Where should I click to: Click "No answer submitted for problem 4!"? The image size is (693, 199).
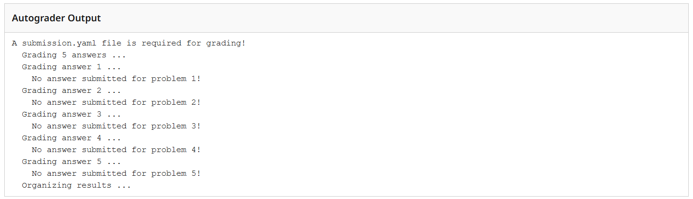coord(116,150)
